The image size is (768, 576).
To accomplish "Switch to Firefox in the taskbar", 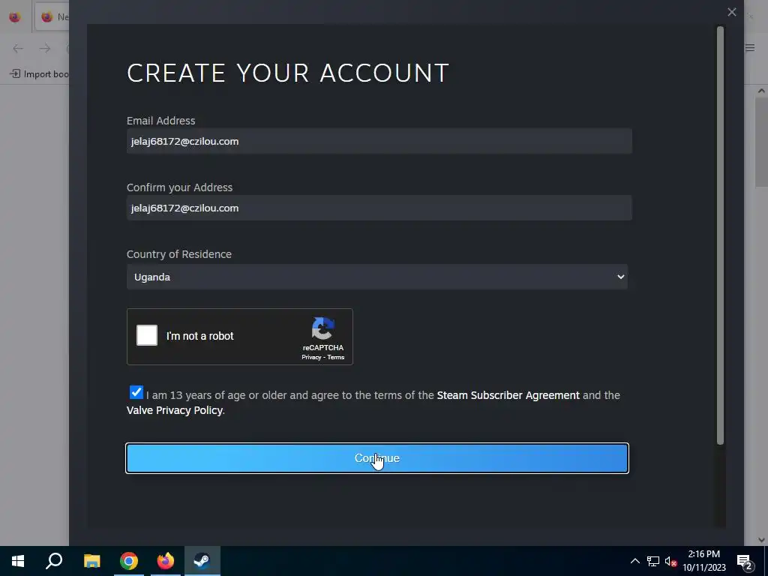I will [166, 561].
